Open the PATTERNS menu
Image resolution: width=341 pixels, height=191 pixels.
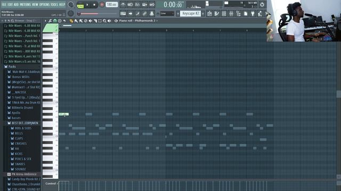pos(26,4)
